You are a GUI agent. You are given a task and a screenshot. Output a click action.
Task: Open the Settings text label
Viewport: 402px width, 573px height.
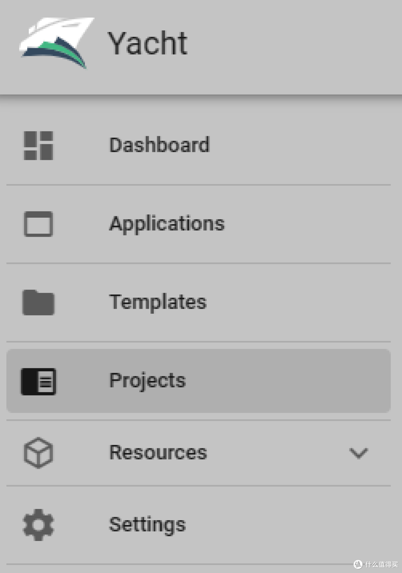pos(147,525)
